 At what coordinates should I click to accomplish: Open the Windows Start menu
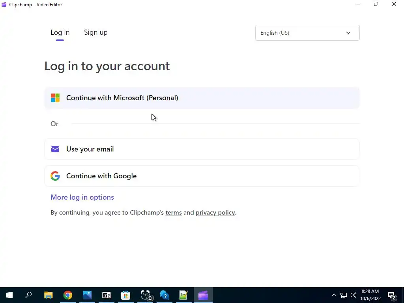tap(9, 295)
